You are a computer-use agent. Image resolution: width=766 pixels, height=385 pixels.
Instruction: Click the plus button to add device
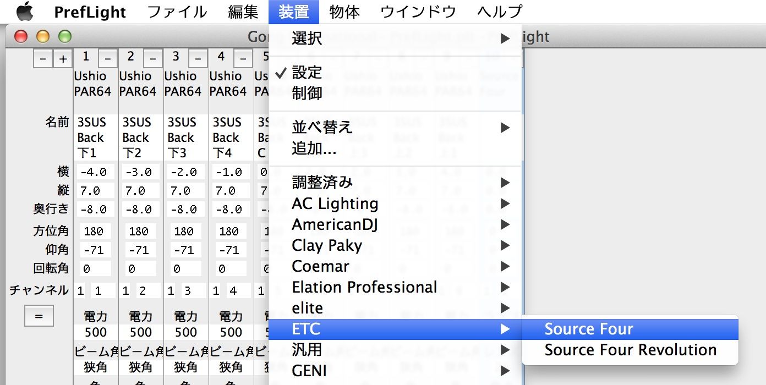coord(63,59)
